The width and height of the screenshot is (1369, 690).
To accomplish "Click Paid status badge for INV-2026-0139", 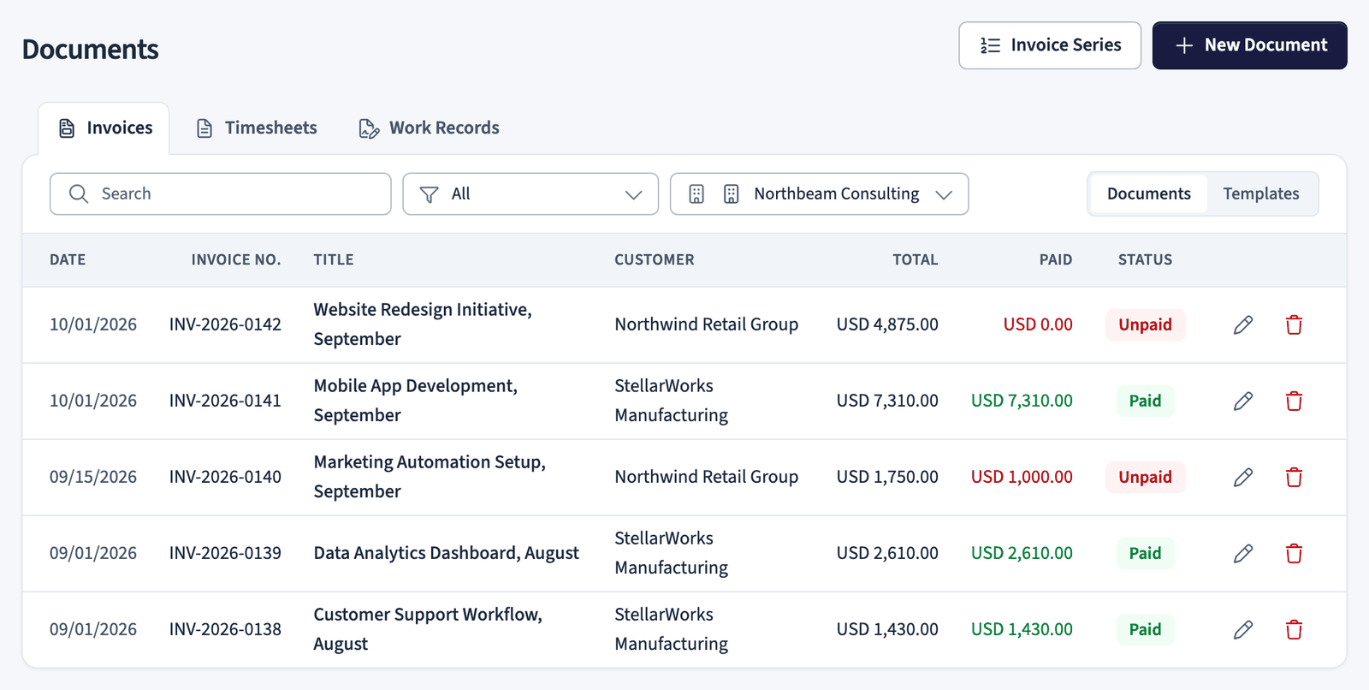I will click(1145, 553).
